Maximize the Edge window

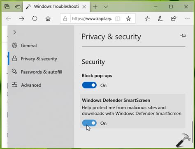point(171,7)
